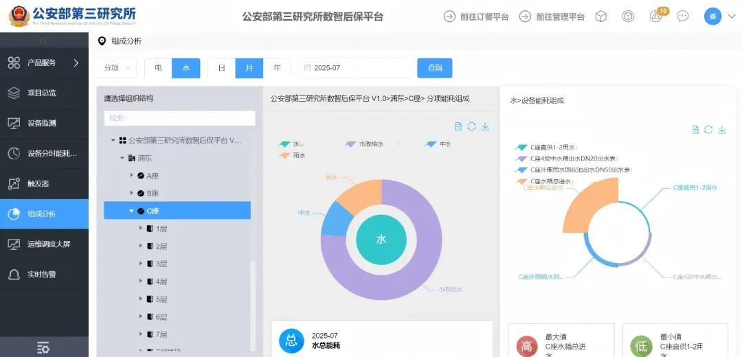Click sidebar bottom settings list icon

click(43, 348)
